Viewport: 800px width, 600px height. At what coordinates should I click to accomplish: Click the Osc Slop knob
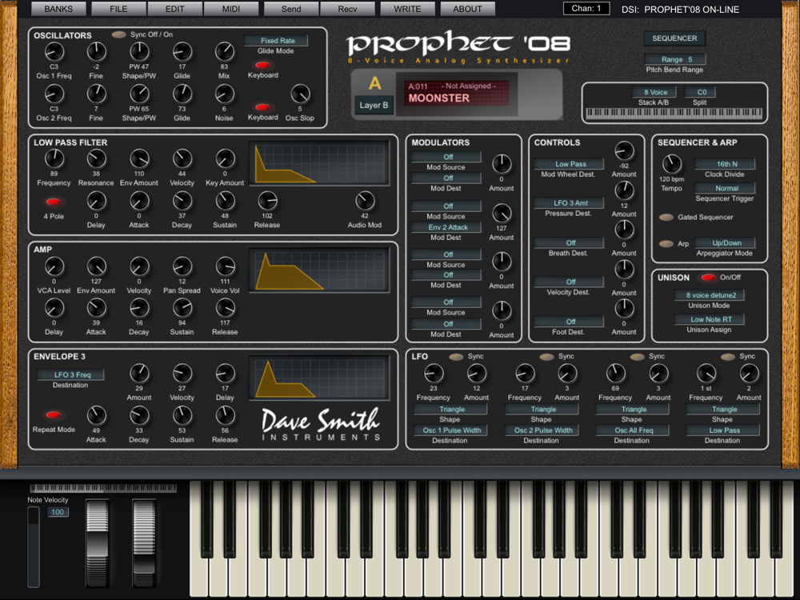coord(300,94)
